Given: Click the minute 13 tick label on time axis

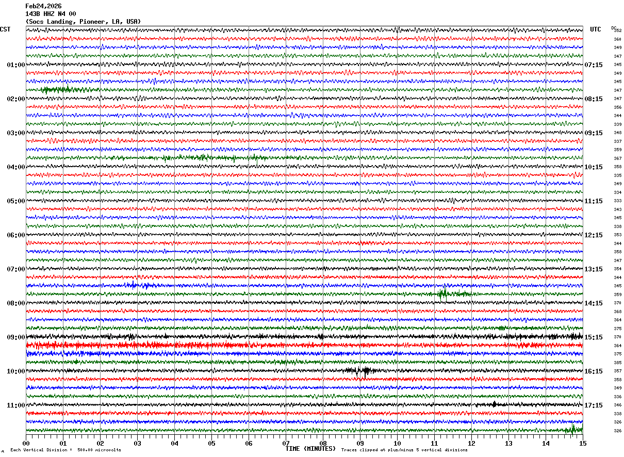Looking at the screenshot, I should coord(508,443).
